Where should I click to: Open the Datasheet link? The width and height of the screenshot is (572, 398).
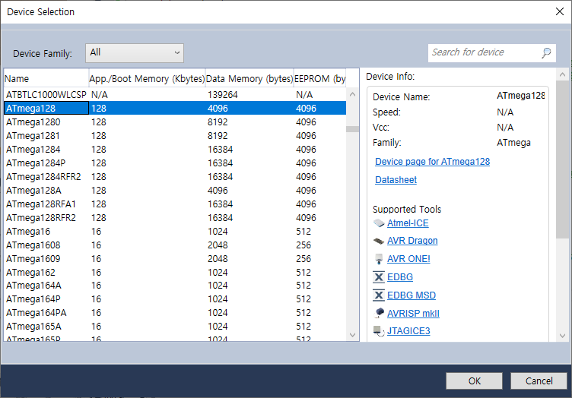(396, 180)
